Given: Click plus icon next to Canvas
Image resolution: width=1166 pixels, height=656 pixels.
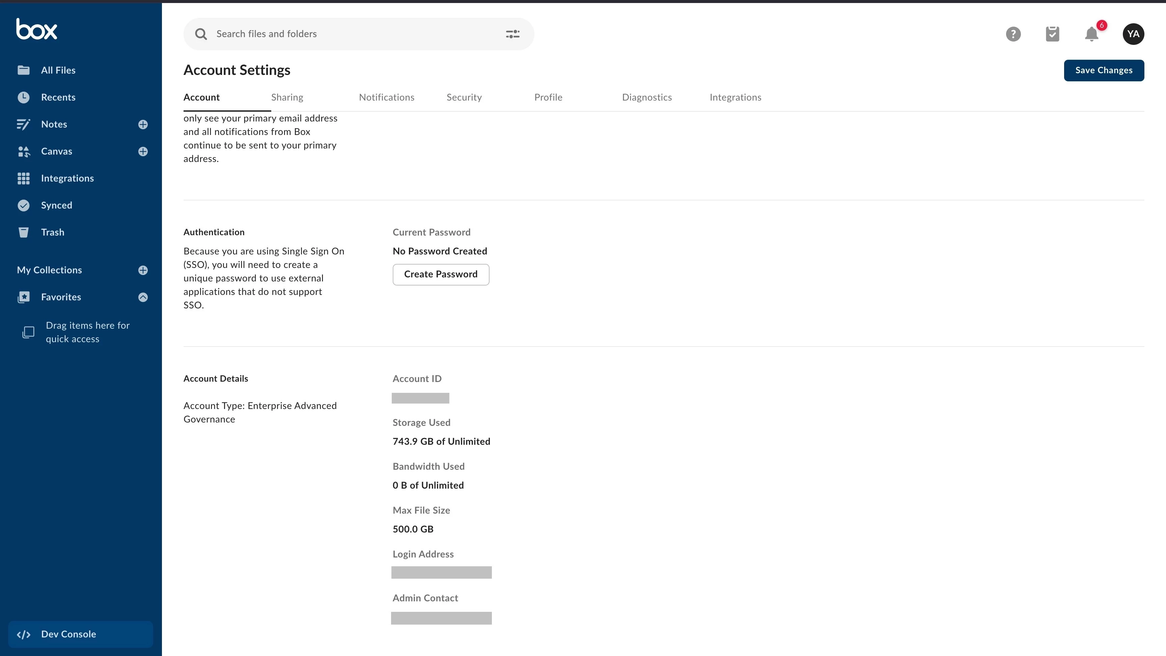Looking at the screenshot, I should point(143,152).
